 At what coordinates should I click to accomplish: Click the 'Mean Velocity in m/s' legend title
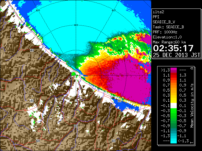[192, 105]
